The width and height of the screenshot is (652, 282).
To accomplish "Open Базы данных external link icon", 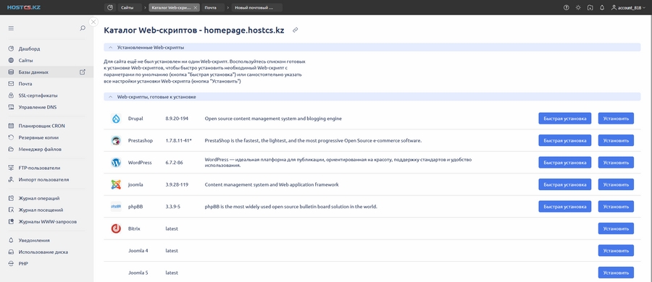I will 83,72.
